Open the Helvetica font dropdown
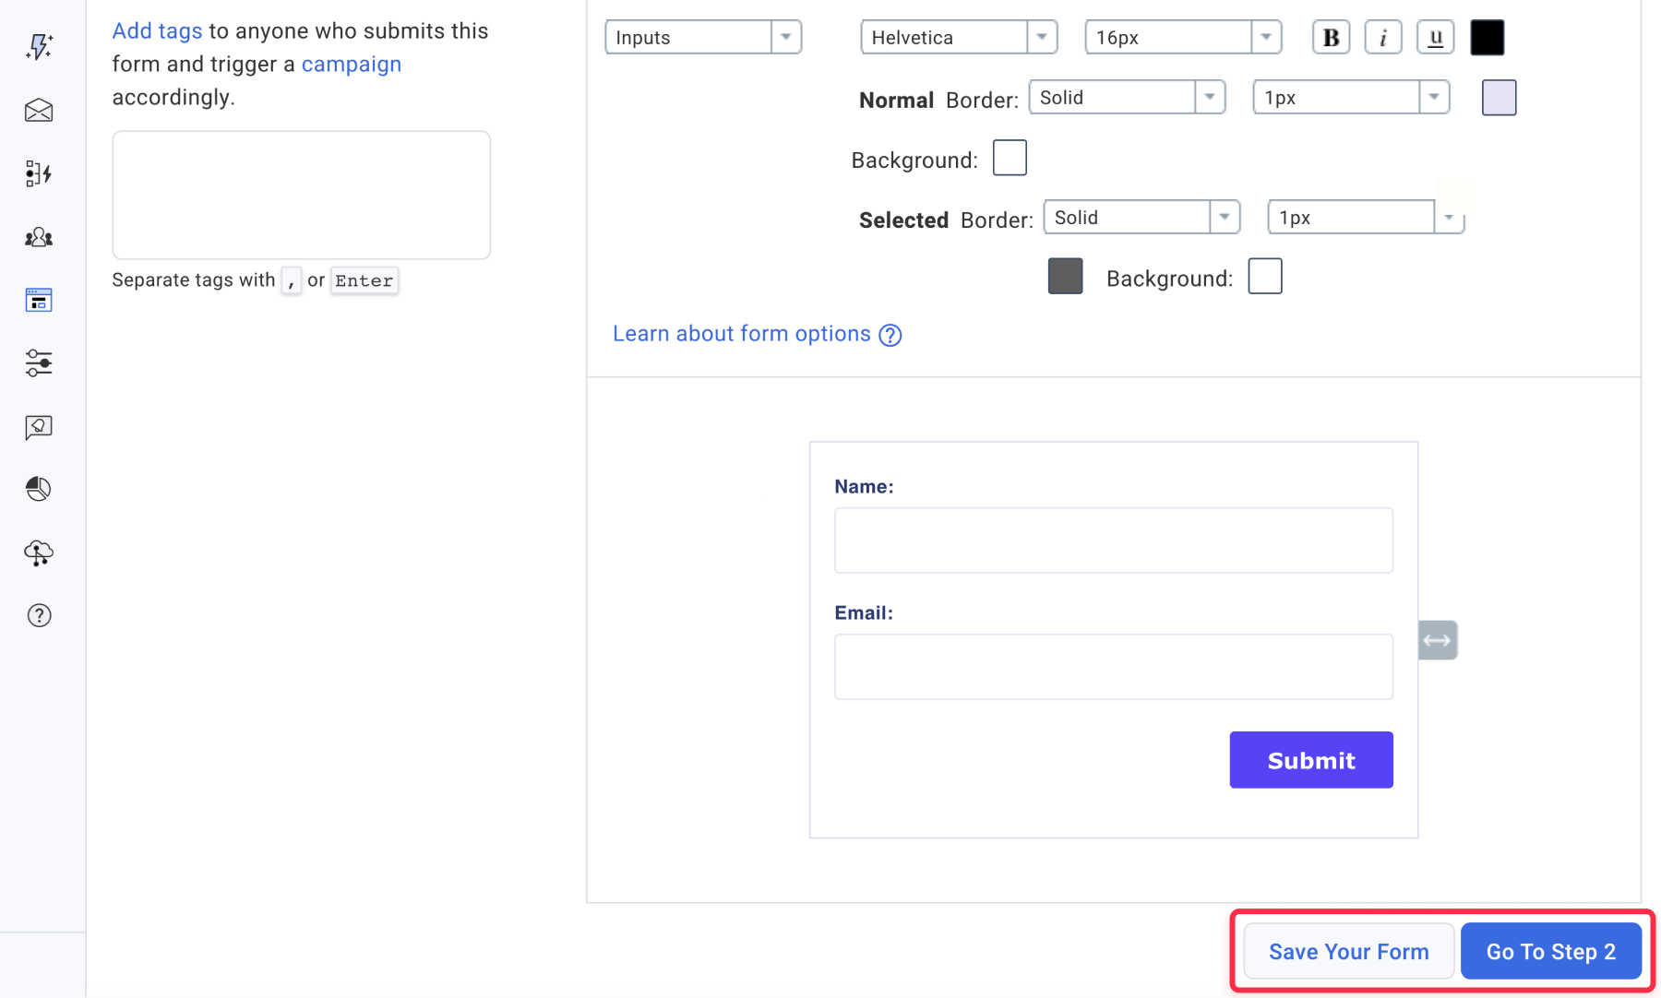1661x998 pixels. click(x=959, y=38)
